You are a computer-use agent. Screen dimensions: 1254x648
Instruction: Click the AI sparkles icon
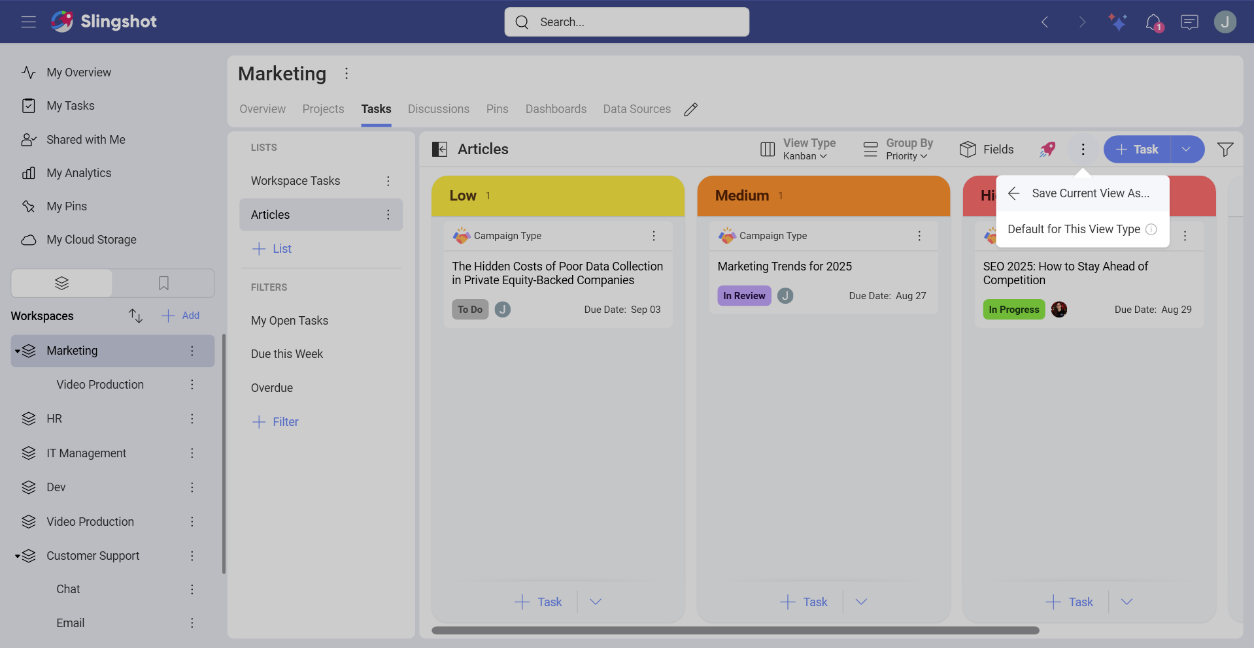click(1118, 22)
